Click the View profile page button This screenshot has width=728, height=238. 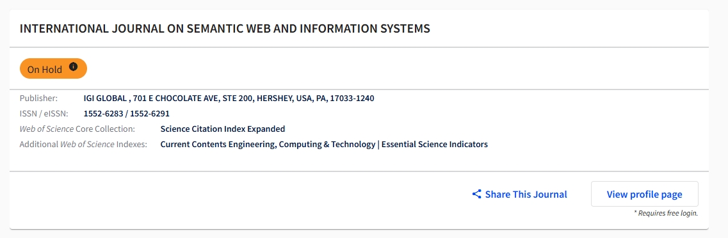[644, 194]
